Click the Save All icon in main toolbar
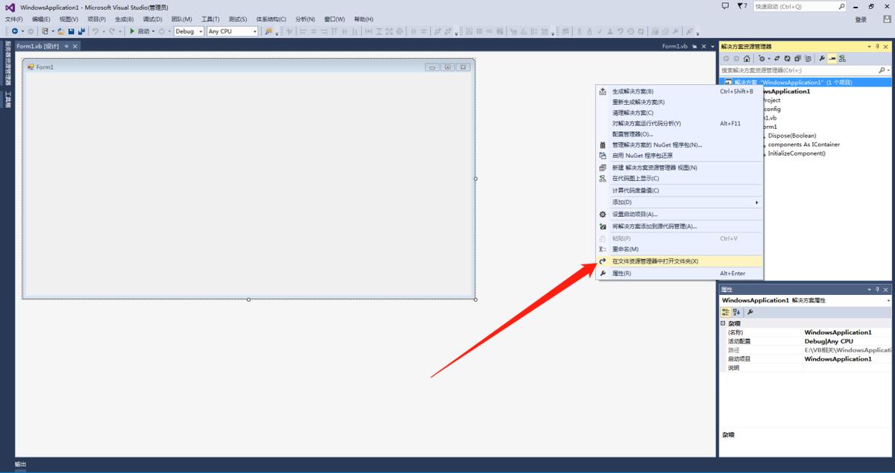895x473 pixels. tap(81, 31)
